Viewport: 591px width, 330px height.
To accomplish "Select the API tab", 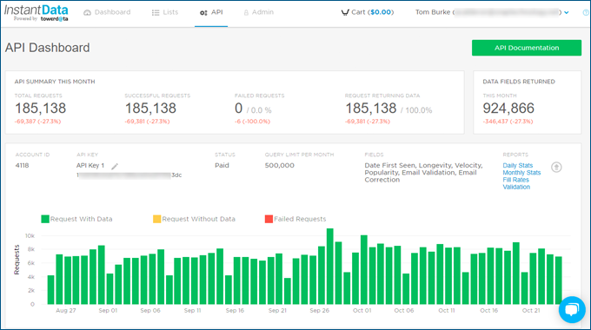I will 211,12.
